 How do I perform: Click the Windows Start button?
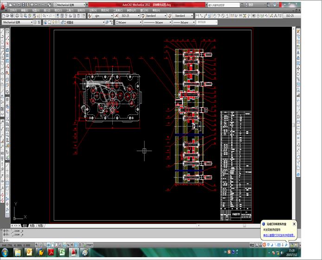coord(6,252)
